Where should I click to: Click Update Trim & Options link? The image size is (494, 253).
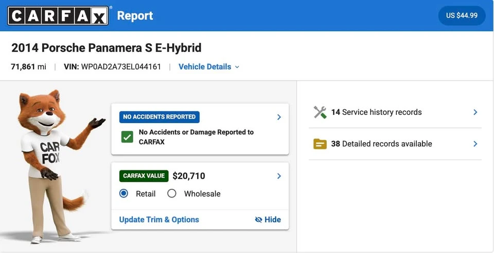[159, 220]
